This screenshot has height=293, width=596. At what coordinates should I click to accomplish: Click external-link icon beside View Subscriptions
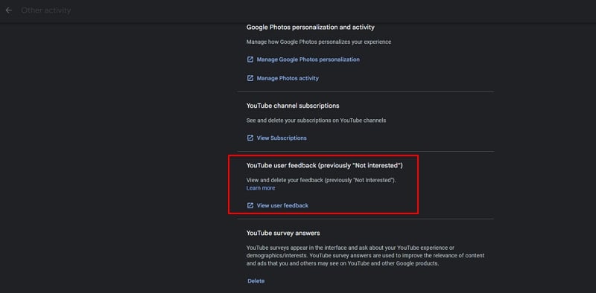pos(250,138)
